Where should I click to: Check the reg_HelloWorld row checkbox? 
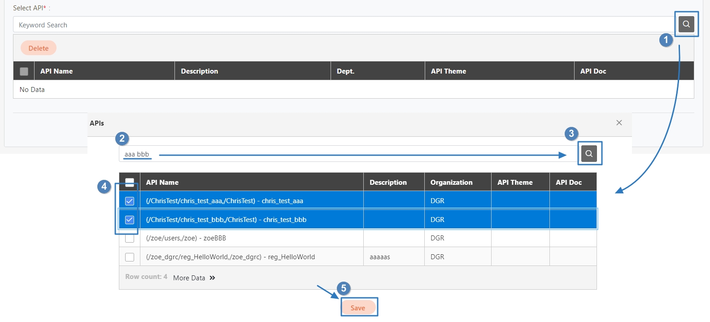[130, 257]
